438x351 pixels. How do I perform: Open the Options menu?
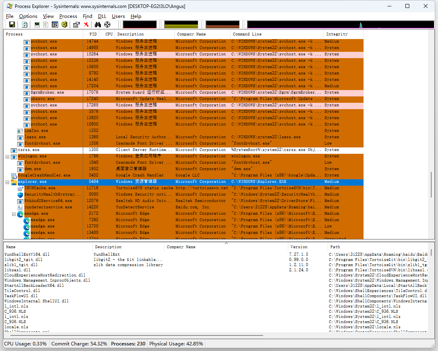tap(28, 16)
